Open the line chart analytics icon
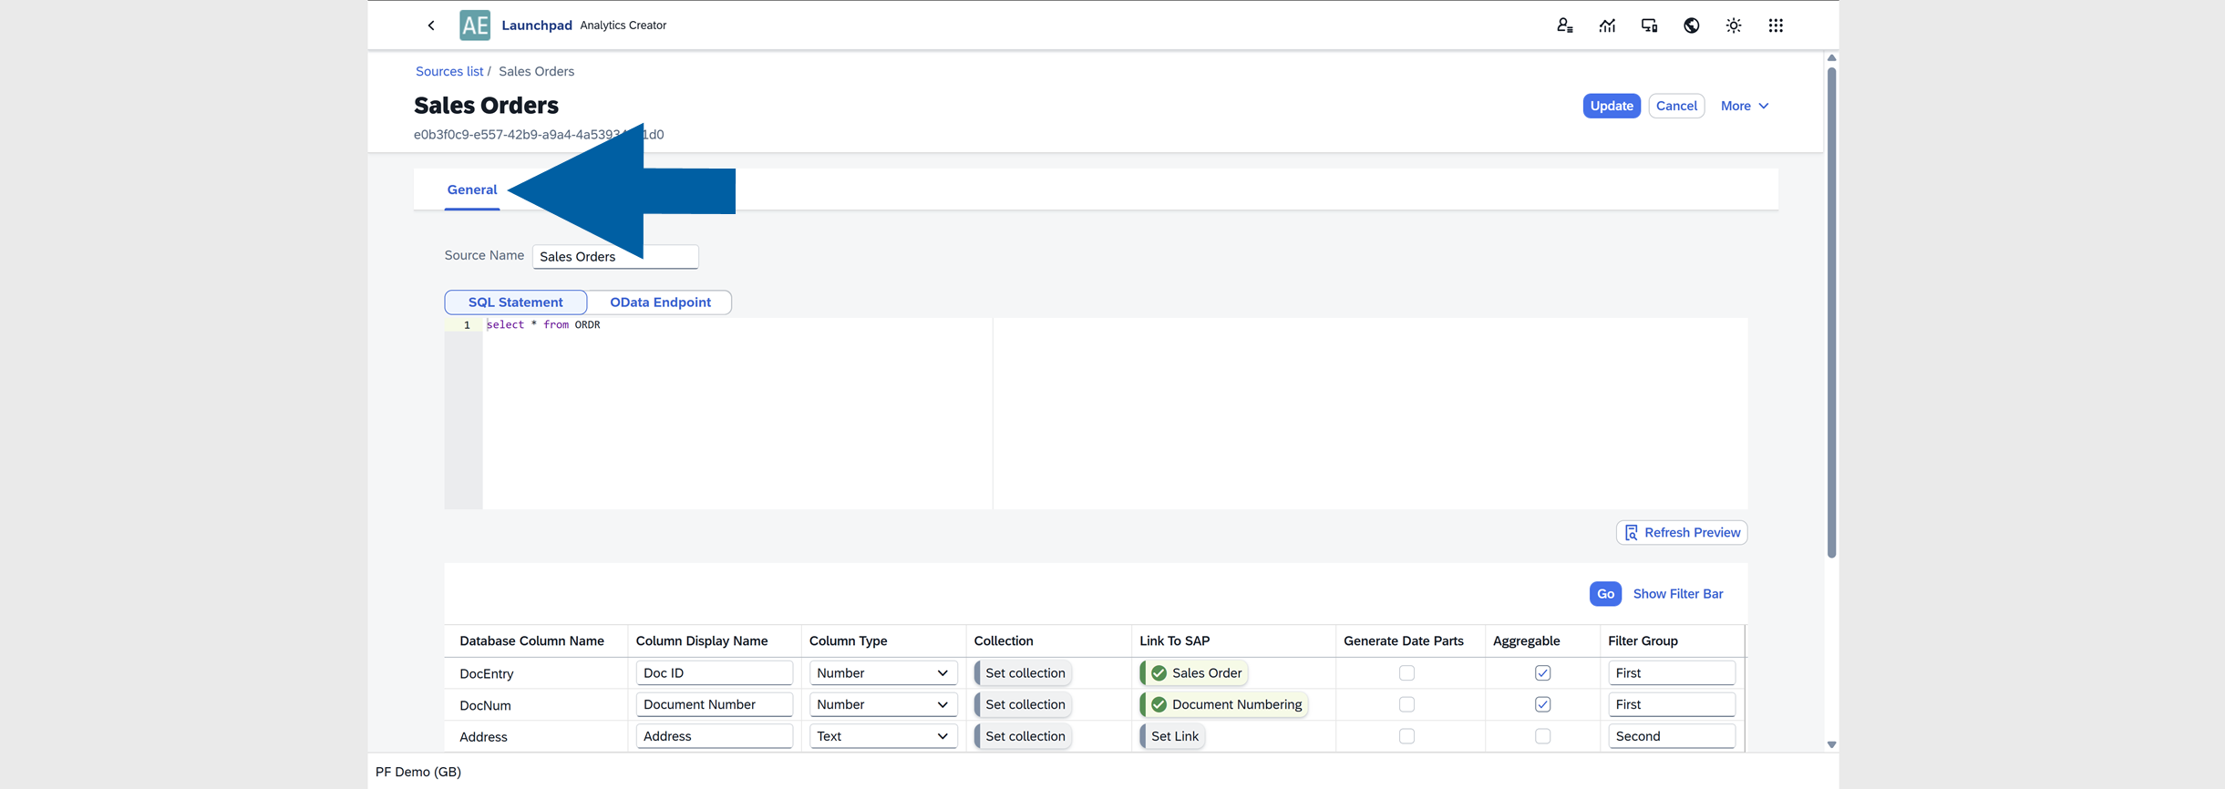Image resolution: width=2225 pixels, height=789 pixels. click(1607, 26)
